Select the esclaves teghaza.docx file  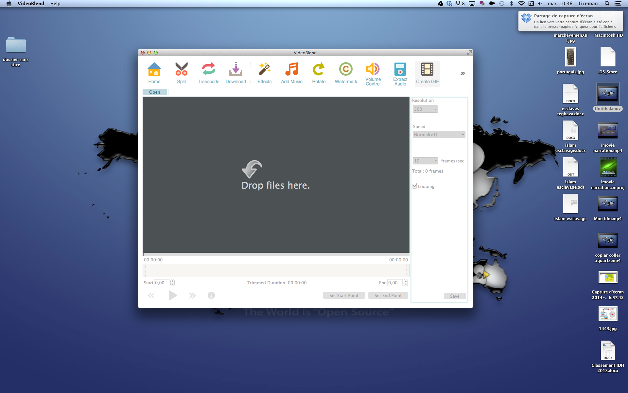(x=570, y=100)
